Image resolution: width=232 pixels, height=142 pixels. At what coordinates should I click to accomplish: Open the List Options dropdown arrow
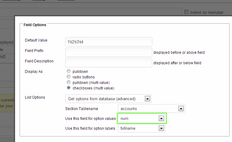(x=147, y=99)
